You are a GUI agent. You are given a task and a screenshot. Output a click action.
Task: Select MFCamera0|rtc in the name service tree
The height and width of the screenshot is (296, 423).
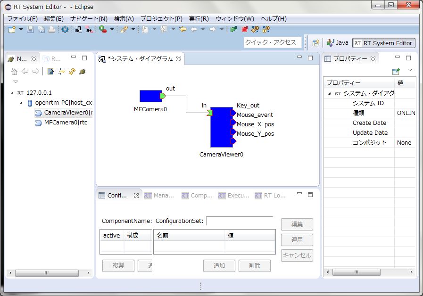click(x=61, y=123)
